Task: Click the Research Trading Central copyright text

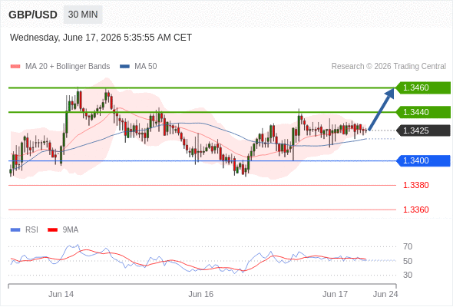Action: click(389, 67)
